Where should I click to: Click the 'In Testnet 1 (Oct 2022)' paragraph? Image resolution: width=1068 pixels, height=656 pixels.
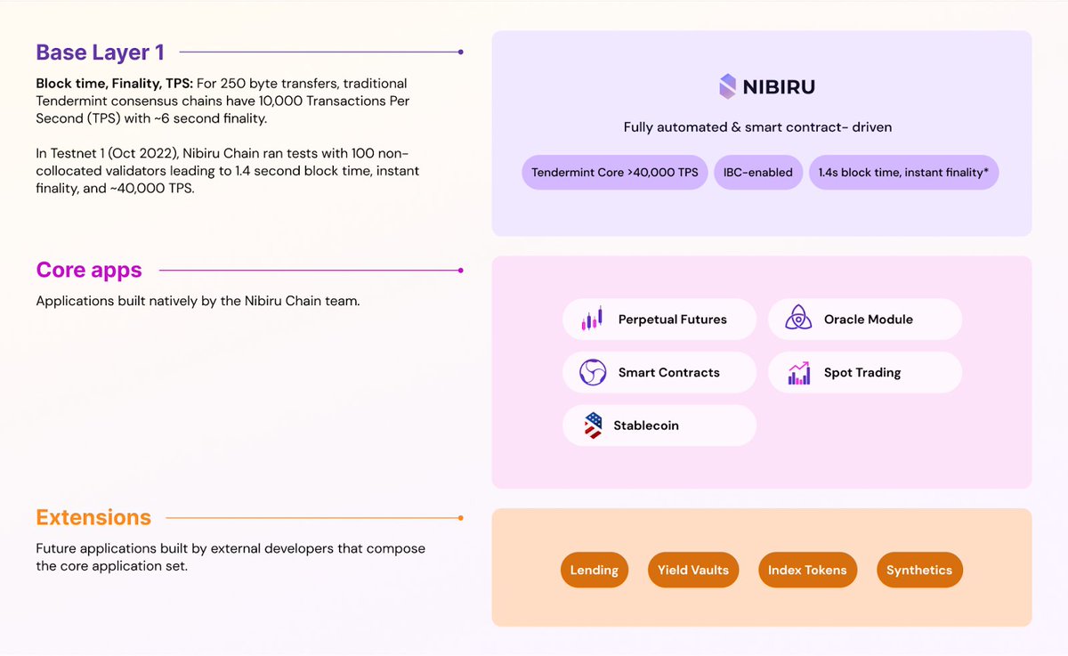point(228,171)
